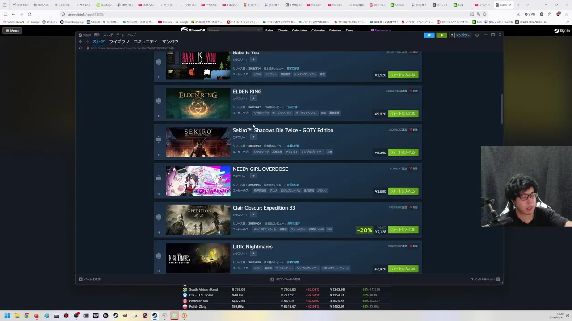
Task: Open the SteamDB Menu button in browser
Action: coord(12,31)
